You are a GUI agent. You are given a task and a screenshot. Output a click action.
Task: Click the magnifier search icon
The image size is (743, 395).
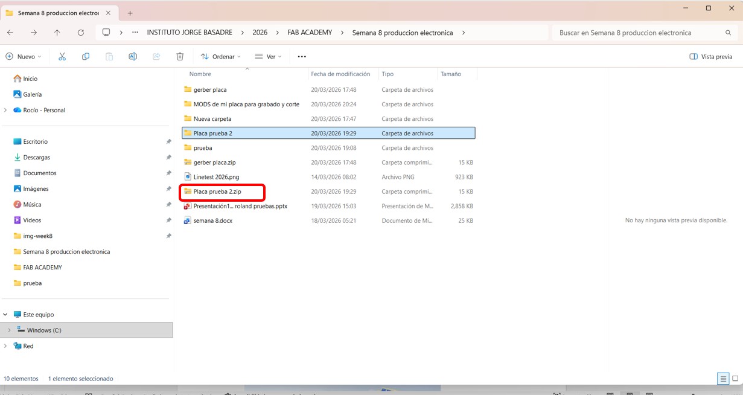pos(728,33)
